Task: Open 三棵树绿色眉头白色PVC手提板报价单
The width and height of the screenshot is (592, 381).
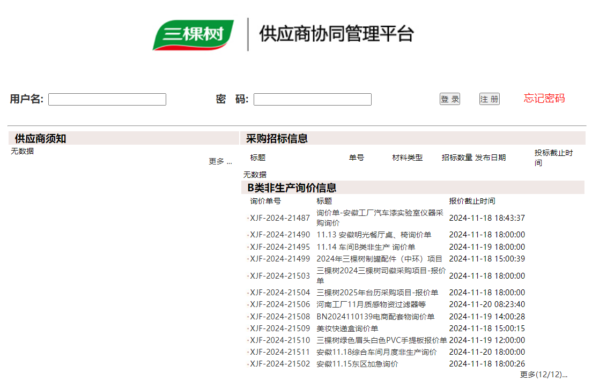Action: [x=381, y=340]
